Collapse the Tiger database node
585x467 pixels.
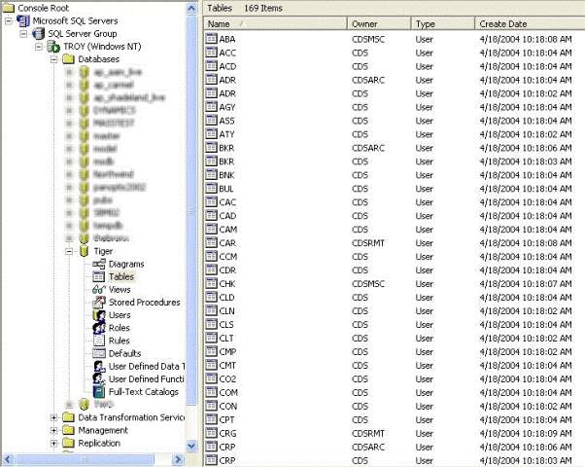click(69, 251)
